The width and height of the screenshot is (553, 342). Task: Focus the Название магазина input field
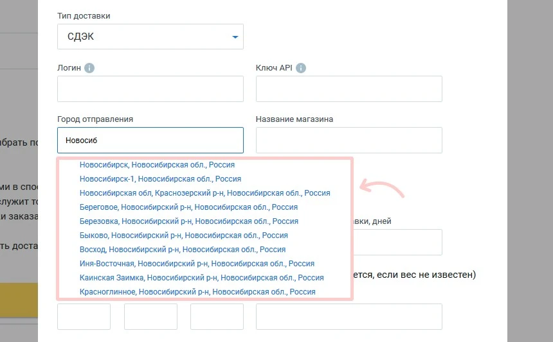(349, 140)
